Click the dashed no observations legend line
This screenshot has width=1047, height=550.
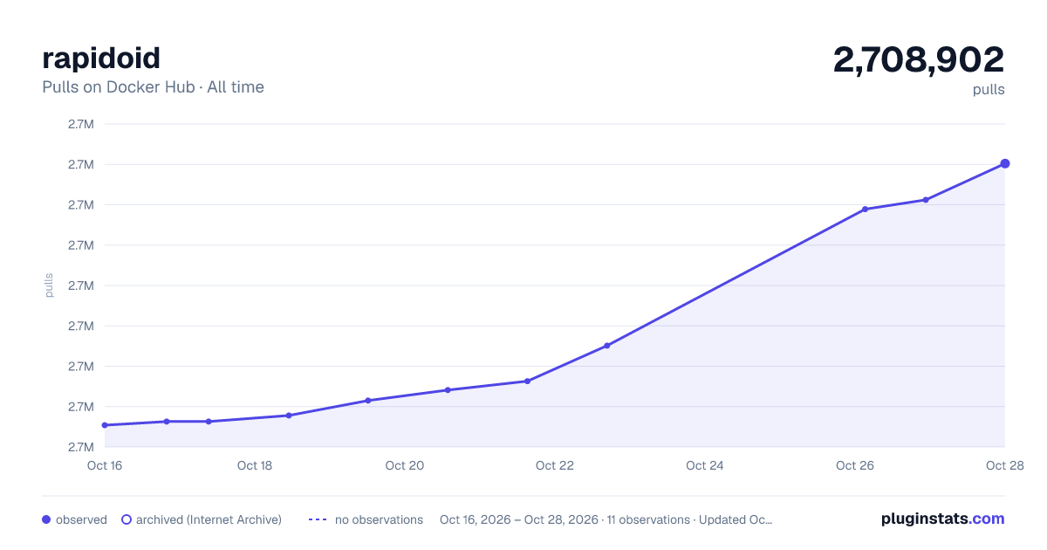coord(318,519)
